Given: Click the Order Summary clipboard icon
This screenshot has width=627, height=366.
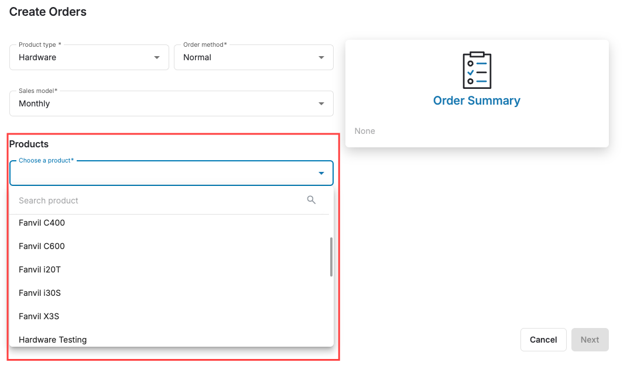Looking at the screenshot, I should 477,70.
